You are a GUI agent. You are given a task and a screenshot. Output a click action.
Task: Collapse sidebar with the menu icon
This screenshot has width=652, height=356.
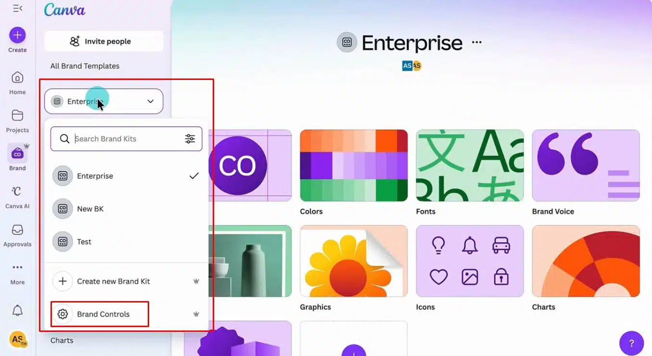click(17, 8)
